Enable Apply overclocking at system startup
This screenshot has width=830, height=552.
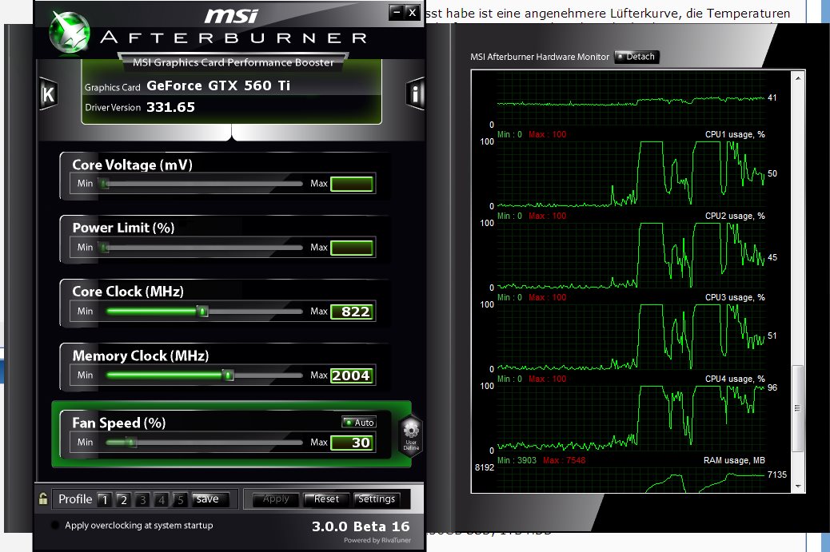coord(55,525)
